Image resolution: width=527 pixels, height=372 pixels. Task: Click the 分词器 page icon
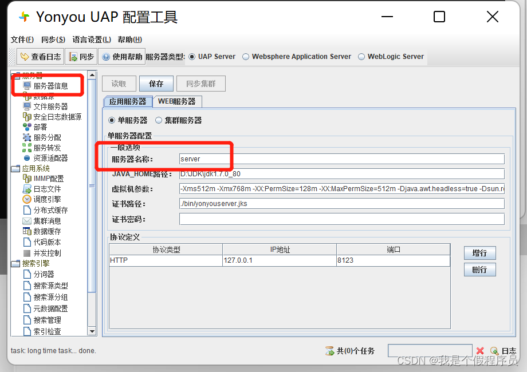pyautogui.click(x=27, y=274)
